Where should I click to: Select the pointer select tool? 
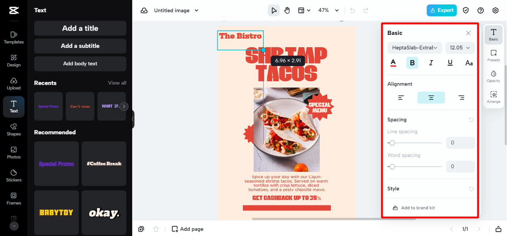pyautogui.click(x=273, y=10)
